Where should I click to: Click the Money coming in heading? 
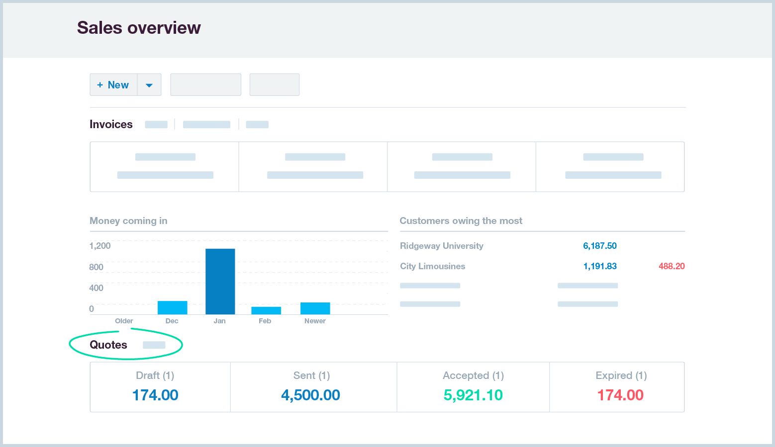coord(128,221)
